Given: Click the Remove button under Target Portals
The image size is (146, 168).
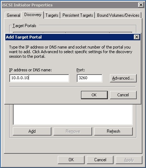Looking at the screenshot, I should [73, 131].
